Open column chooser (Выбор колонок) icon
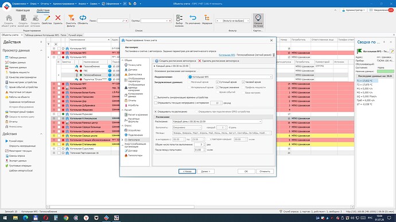The width and height of the screenshot is (396, 222). pos(179,18)
